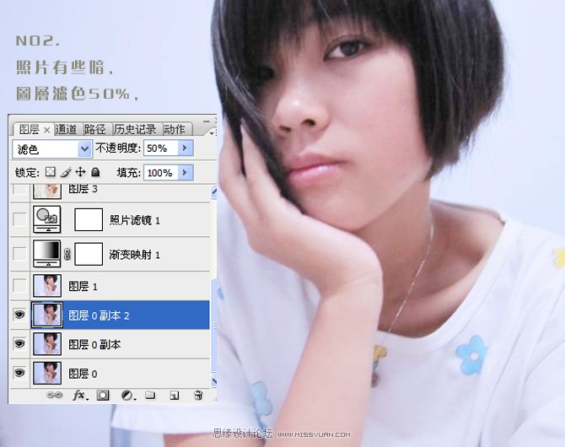Viewport: 565px width, 447px height.
Task: Hide the 图层 0 副本 2 layer
Action: [19, 315]
